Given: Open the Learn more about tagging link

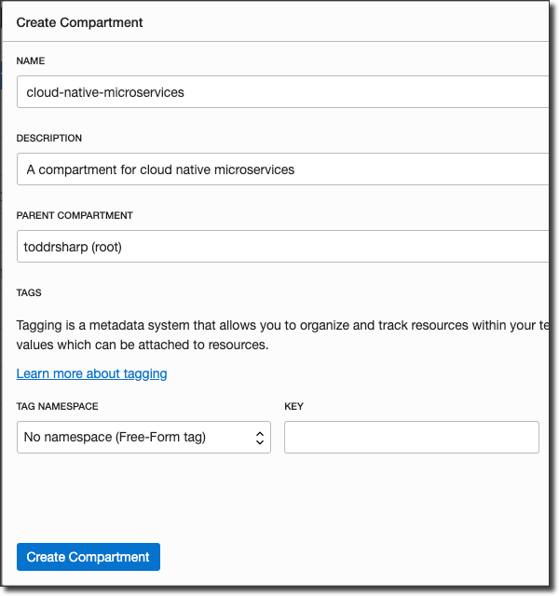Looking at the screenshot, I should tap(91, 373).
